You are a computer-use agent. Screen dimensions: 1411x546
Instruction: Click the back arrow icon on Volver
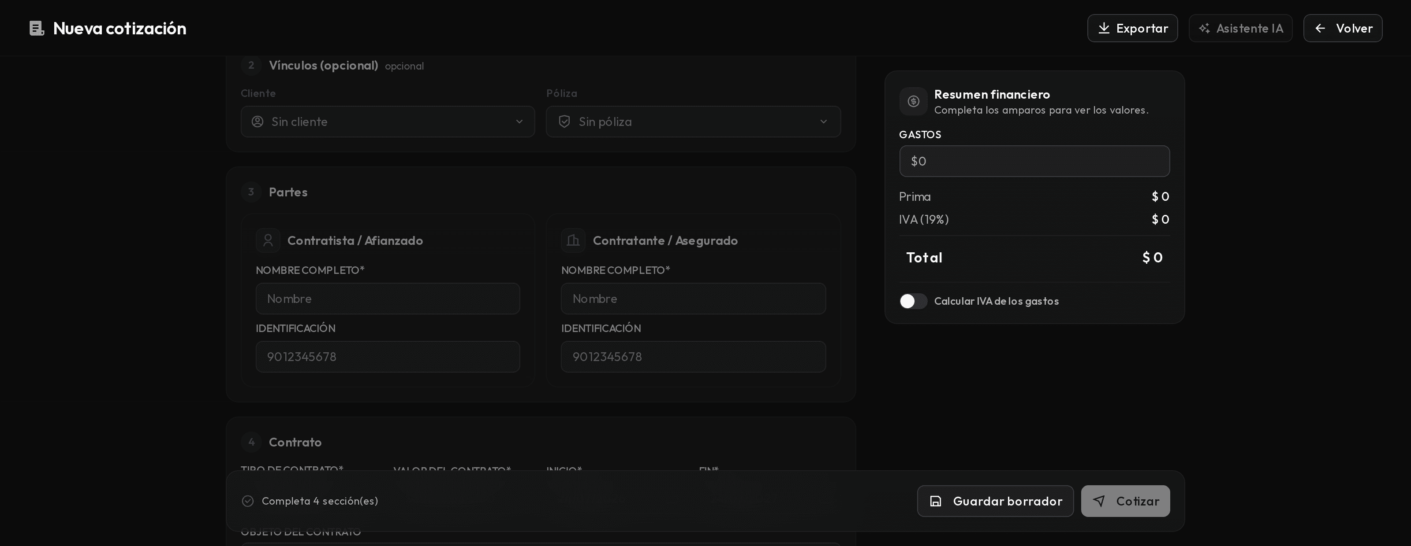pos(1320,29)
